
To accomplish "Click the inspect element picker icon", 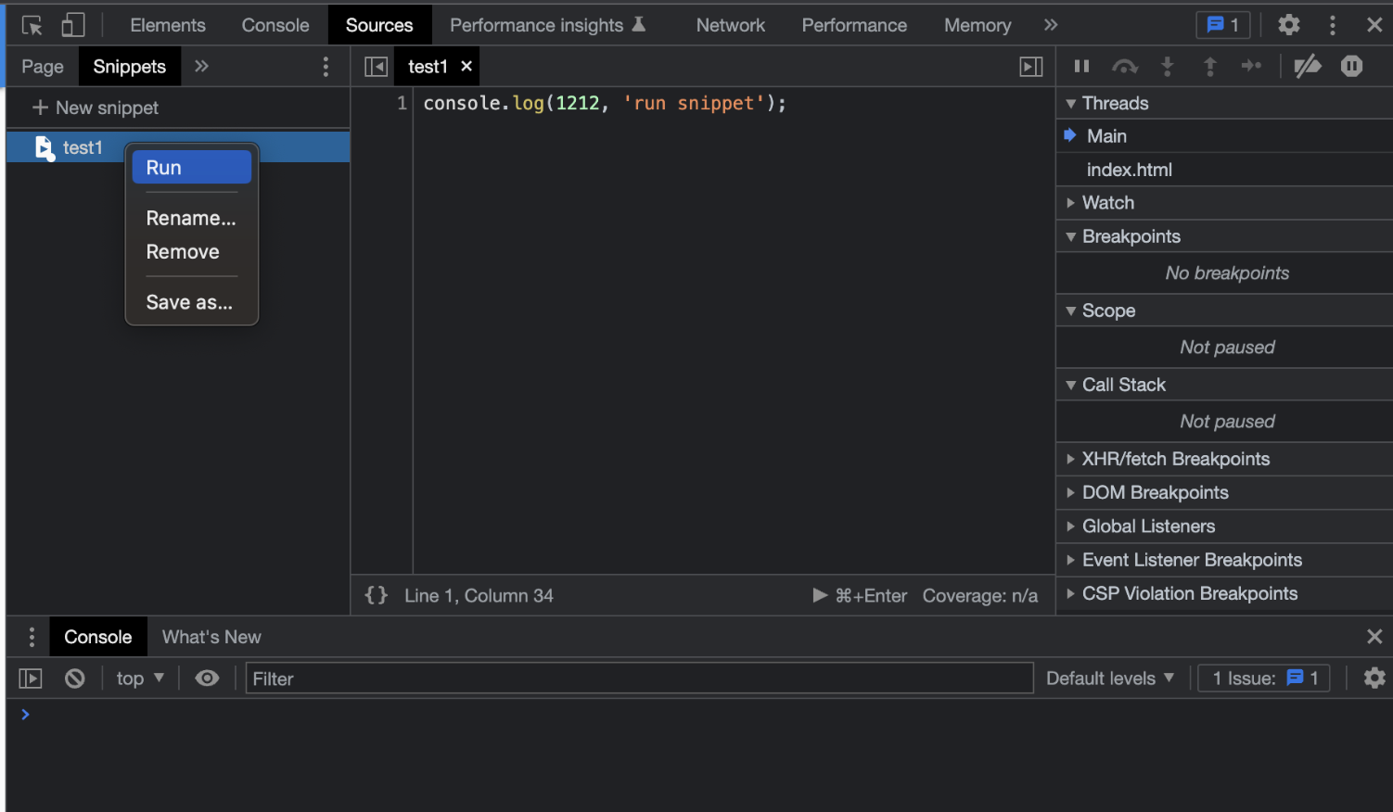I will pyautogui.click(x=32, y=25).
